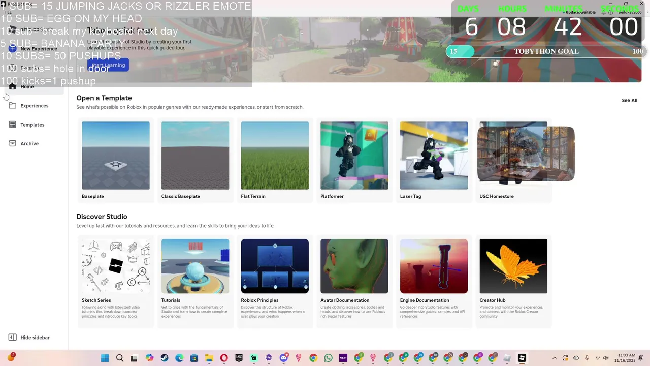
Task: Click the OneDrive cloud tray icon
Action: coord(575,358)
